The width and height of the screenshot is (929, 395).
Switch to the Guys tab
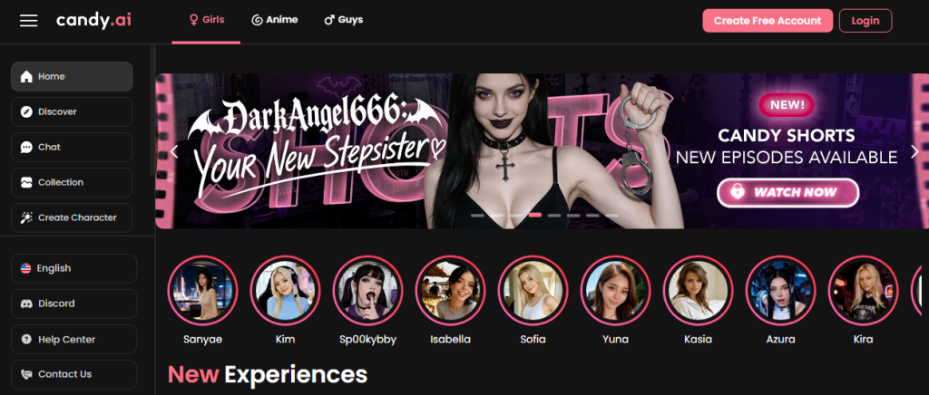pos(344,20)
